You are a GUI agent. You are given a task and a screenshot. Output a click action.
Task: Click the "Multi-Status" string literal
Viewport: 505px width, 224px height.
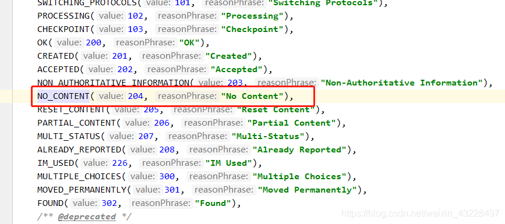click(x=268, y=137)
